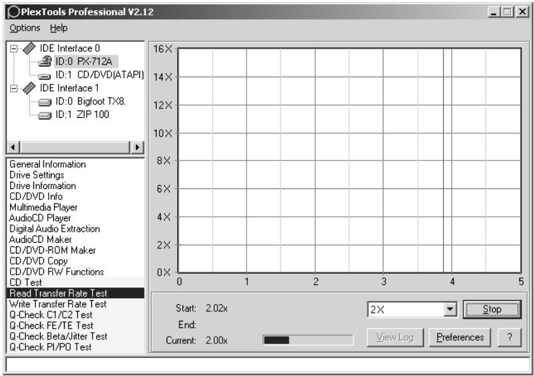Click the question mark help button
The height and width of the screenshot is (376, 534).
(x=509, y=337)
